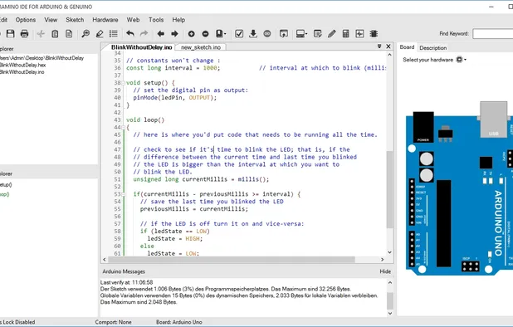Open the dropdown arrow beside the book icon
The image size is (513, 327).
tap(225, 34)
